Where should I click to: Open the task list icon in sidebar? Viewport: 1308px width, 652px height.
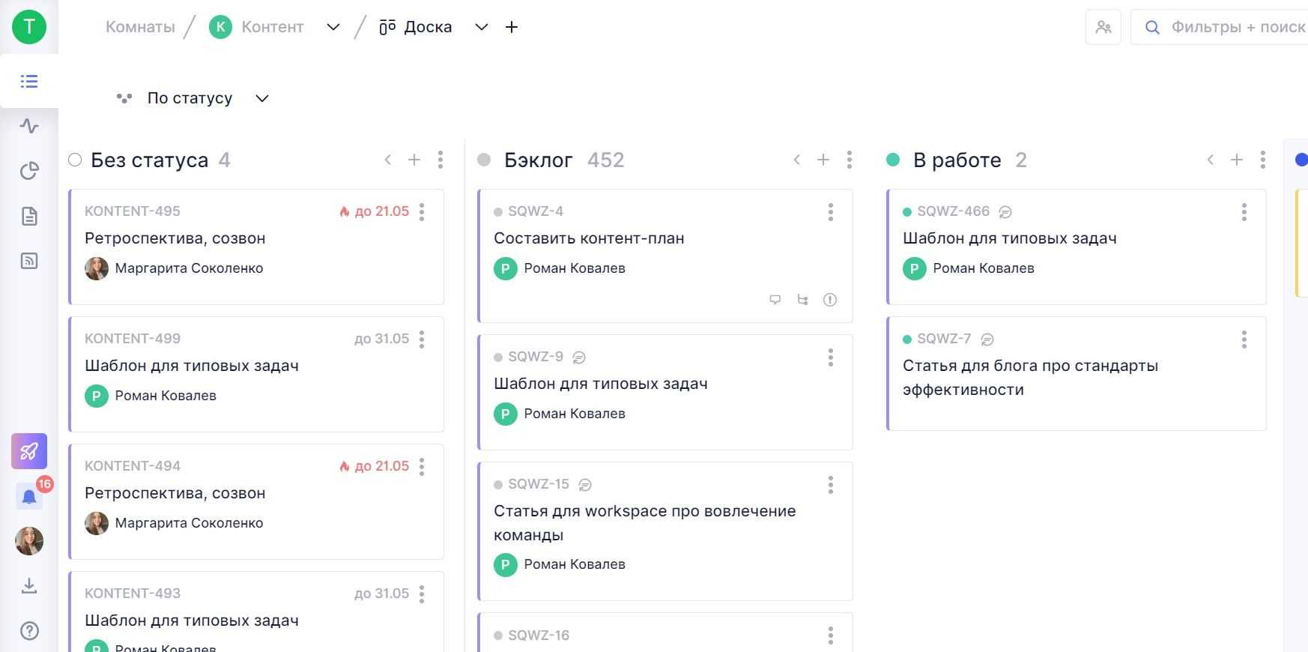29,81
